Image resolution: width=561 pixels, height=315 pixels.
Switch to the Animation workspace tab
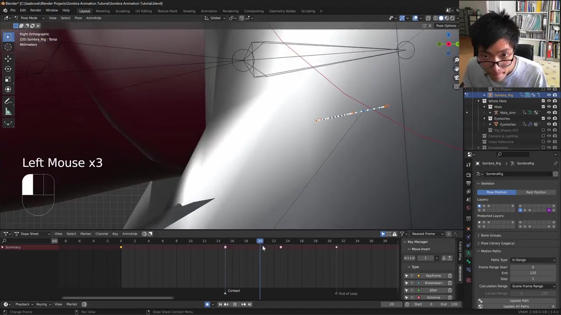tap(209, 11)
